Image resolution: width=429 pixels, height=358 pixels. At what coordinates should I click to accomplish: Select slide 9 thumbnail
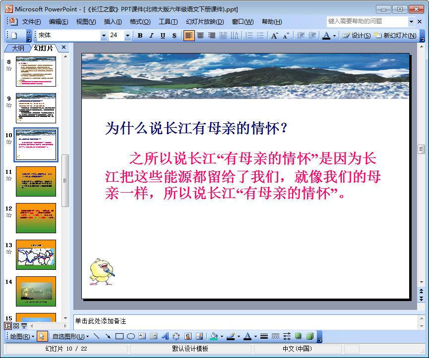[x=36, y=108]
